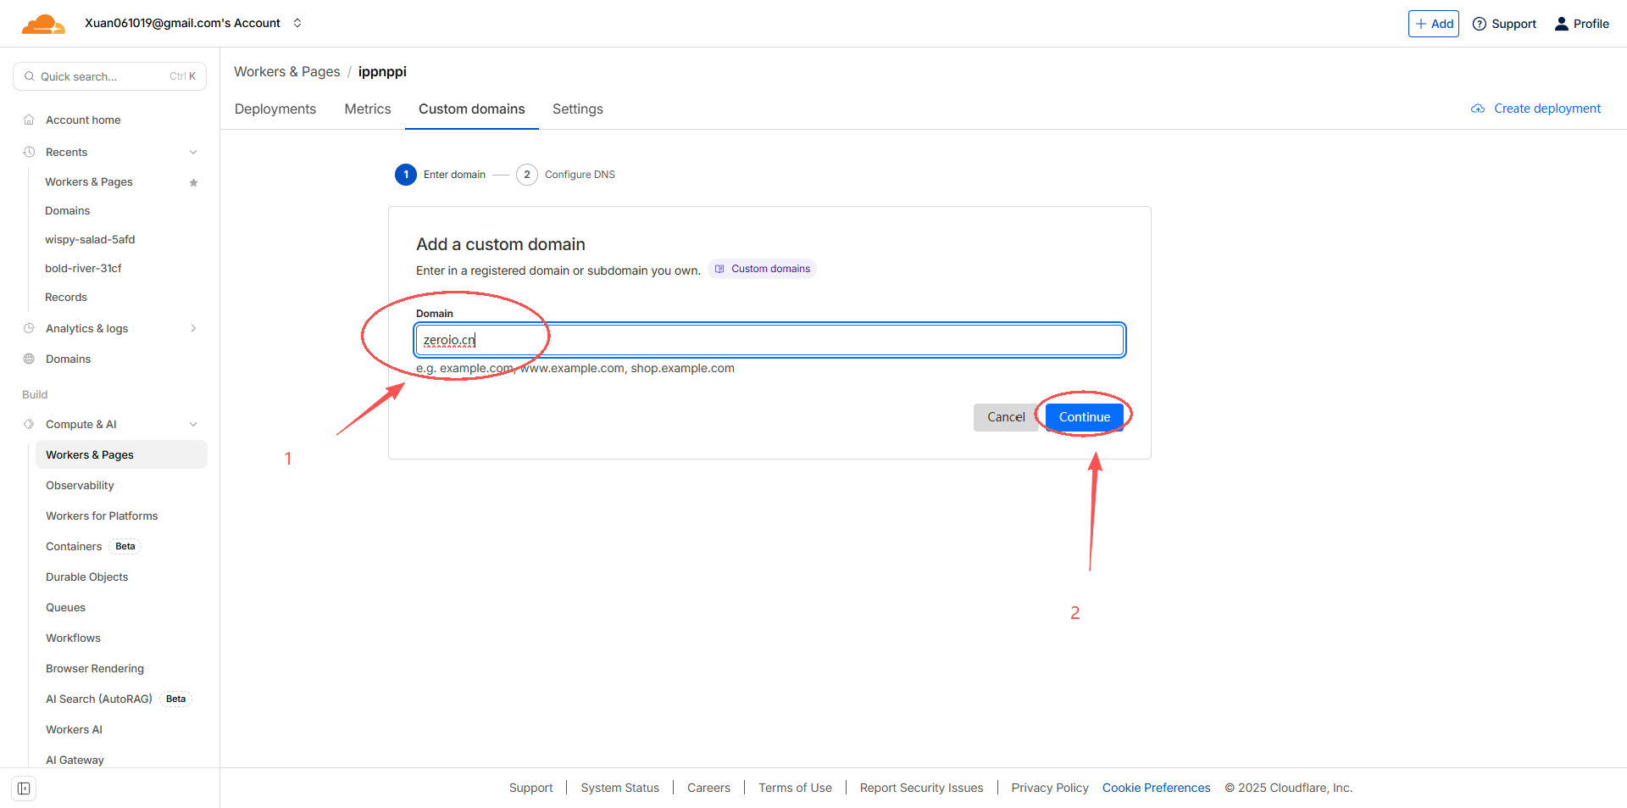Focus the Quick search box
This screenshot has height=808, width=1627.
(110, 76)
